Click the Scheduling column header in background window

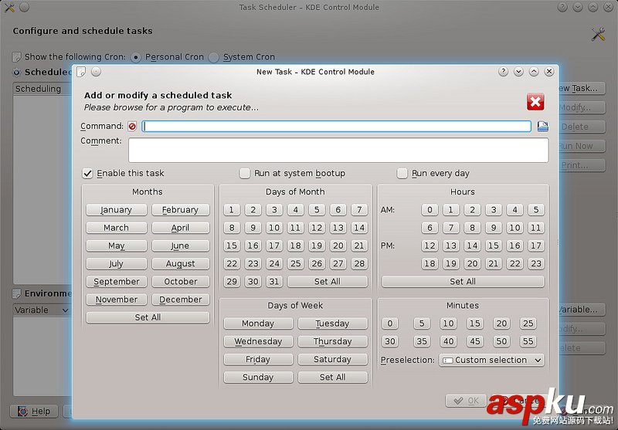coord(42,89)
